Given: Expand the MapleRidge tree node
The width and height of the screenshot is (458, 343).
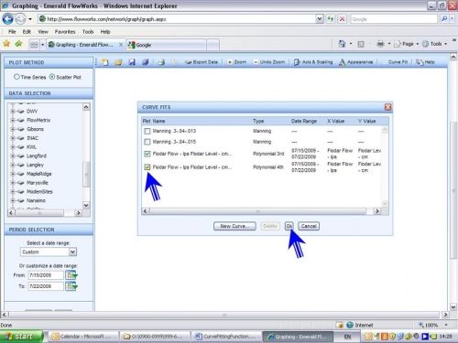Looking at the screenshot, I should coord(13,174).
